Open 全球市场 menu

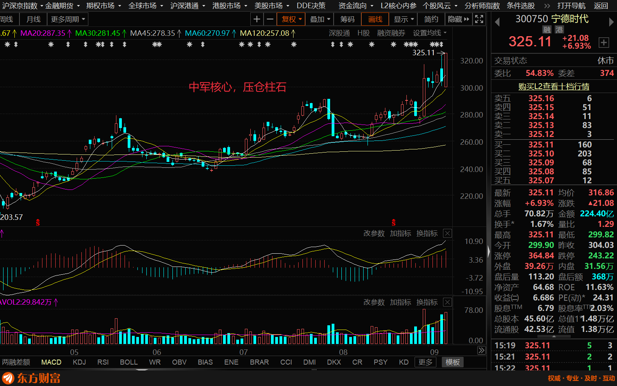coord(146,6)
